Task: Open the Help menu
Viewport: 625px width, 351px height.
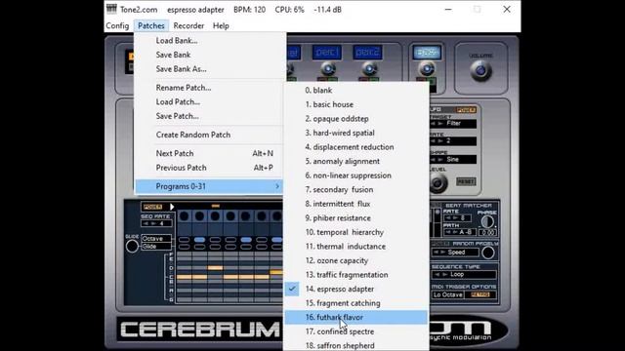Action: (x=221, y=26)
